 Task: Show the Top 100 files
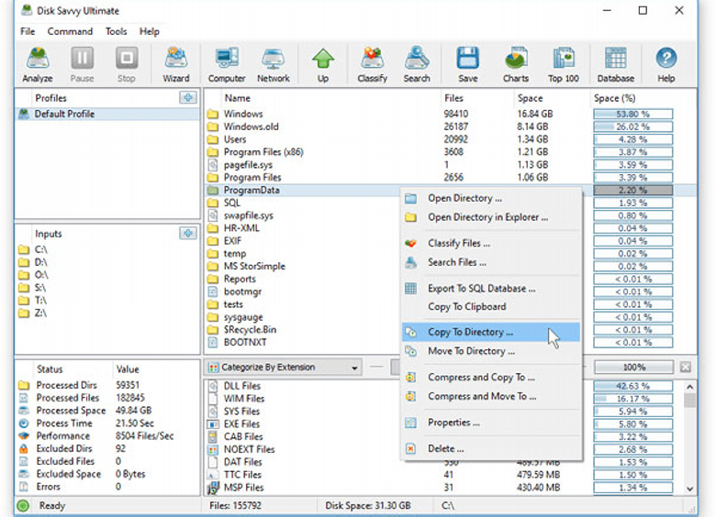[564, 64]
